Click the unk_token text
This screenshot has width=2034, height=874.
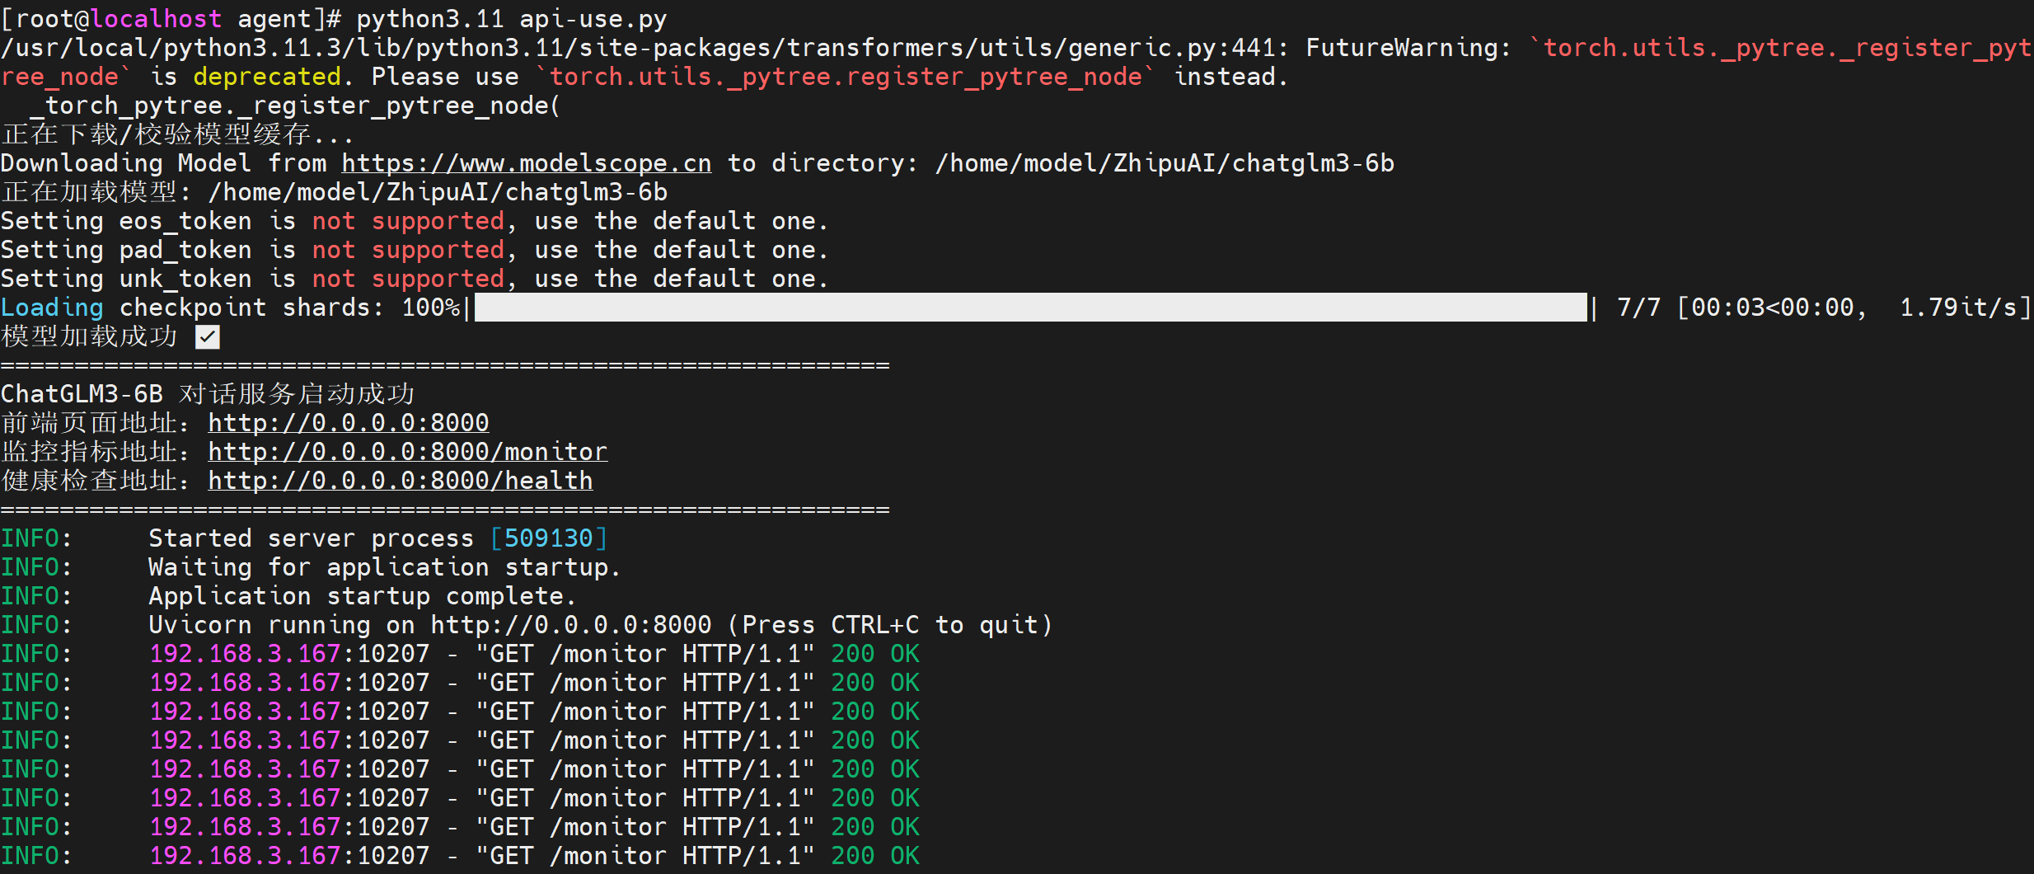185,279
